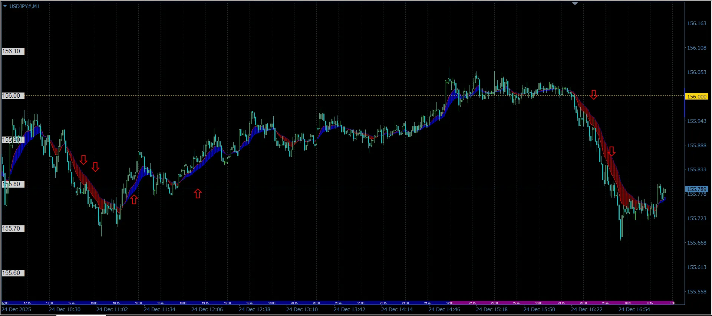Image resolution: width=712 pixels, height=316 pixels.
Task: Click the white 155.60 price level label
Action: point(13,273)
